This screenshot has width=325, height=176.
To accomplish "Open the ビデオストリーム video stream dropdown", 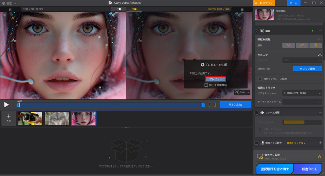I will tap(302, 93).
